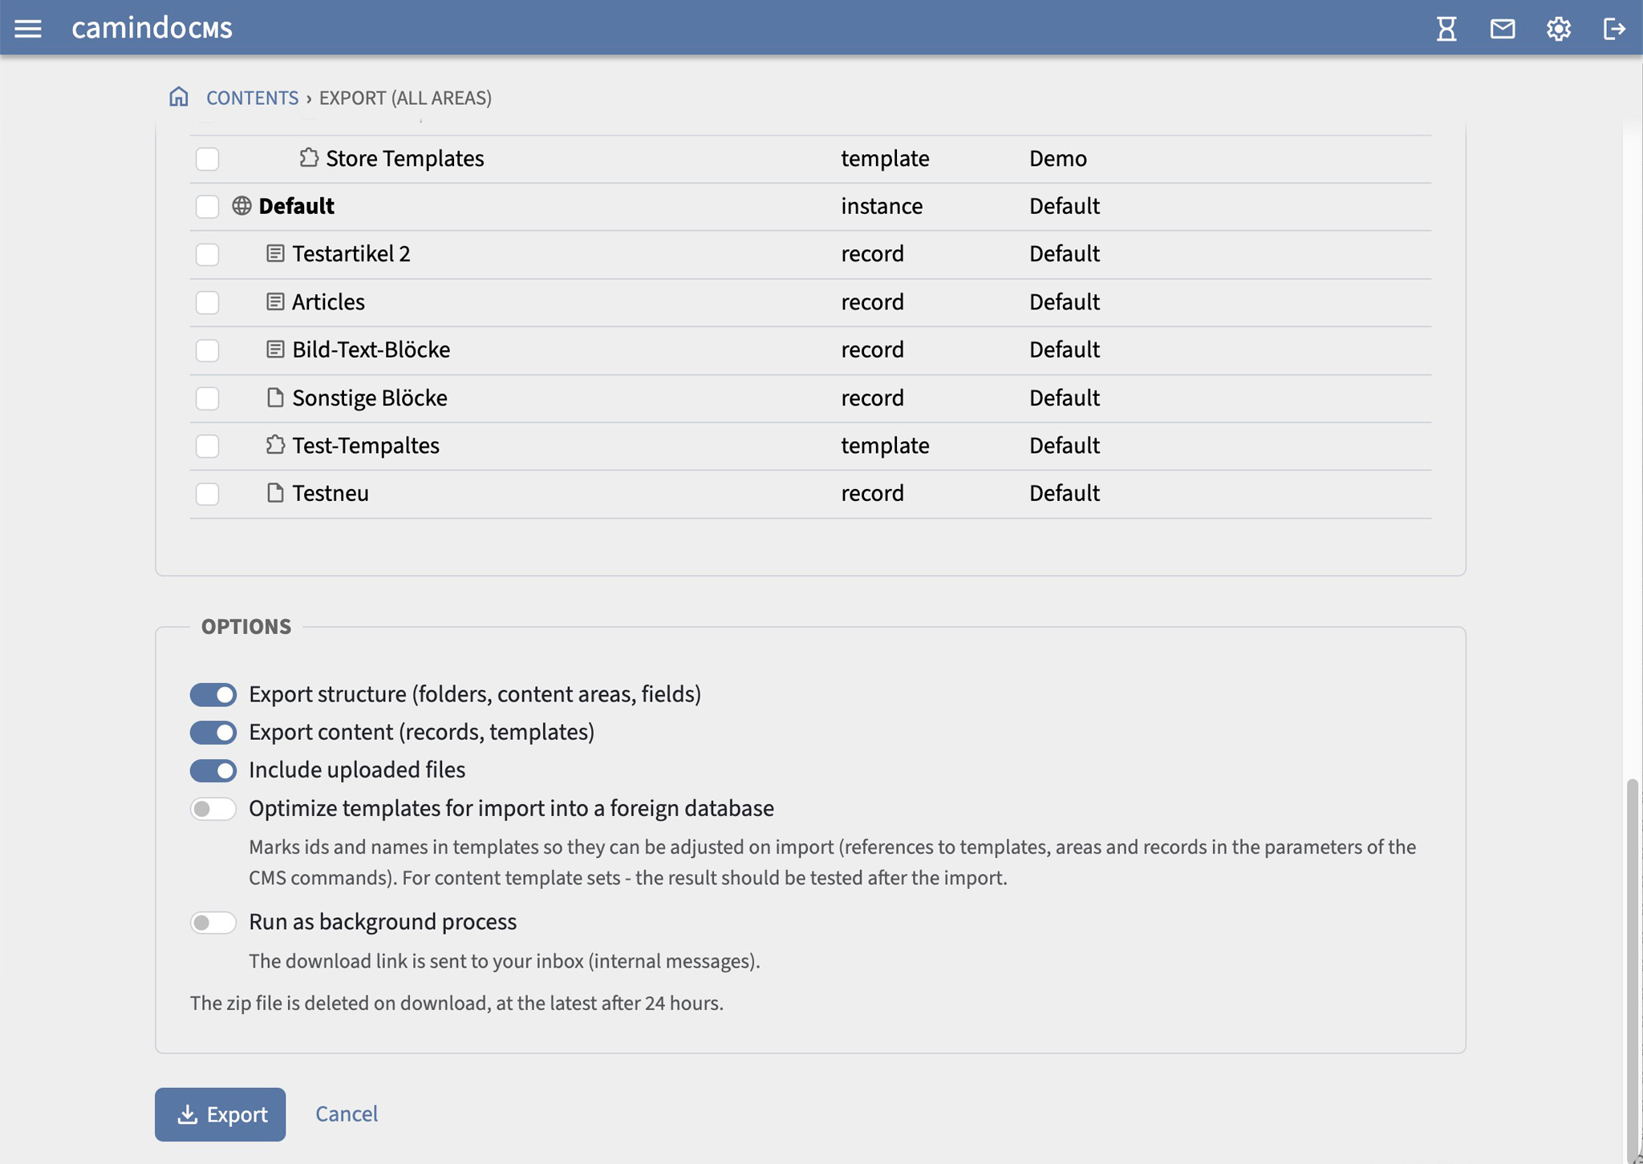The image size is (1643, 1164).
Task: Tick the Articles row checkbox
Action: (x=208, y=302)
